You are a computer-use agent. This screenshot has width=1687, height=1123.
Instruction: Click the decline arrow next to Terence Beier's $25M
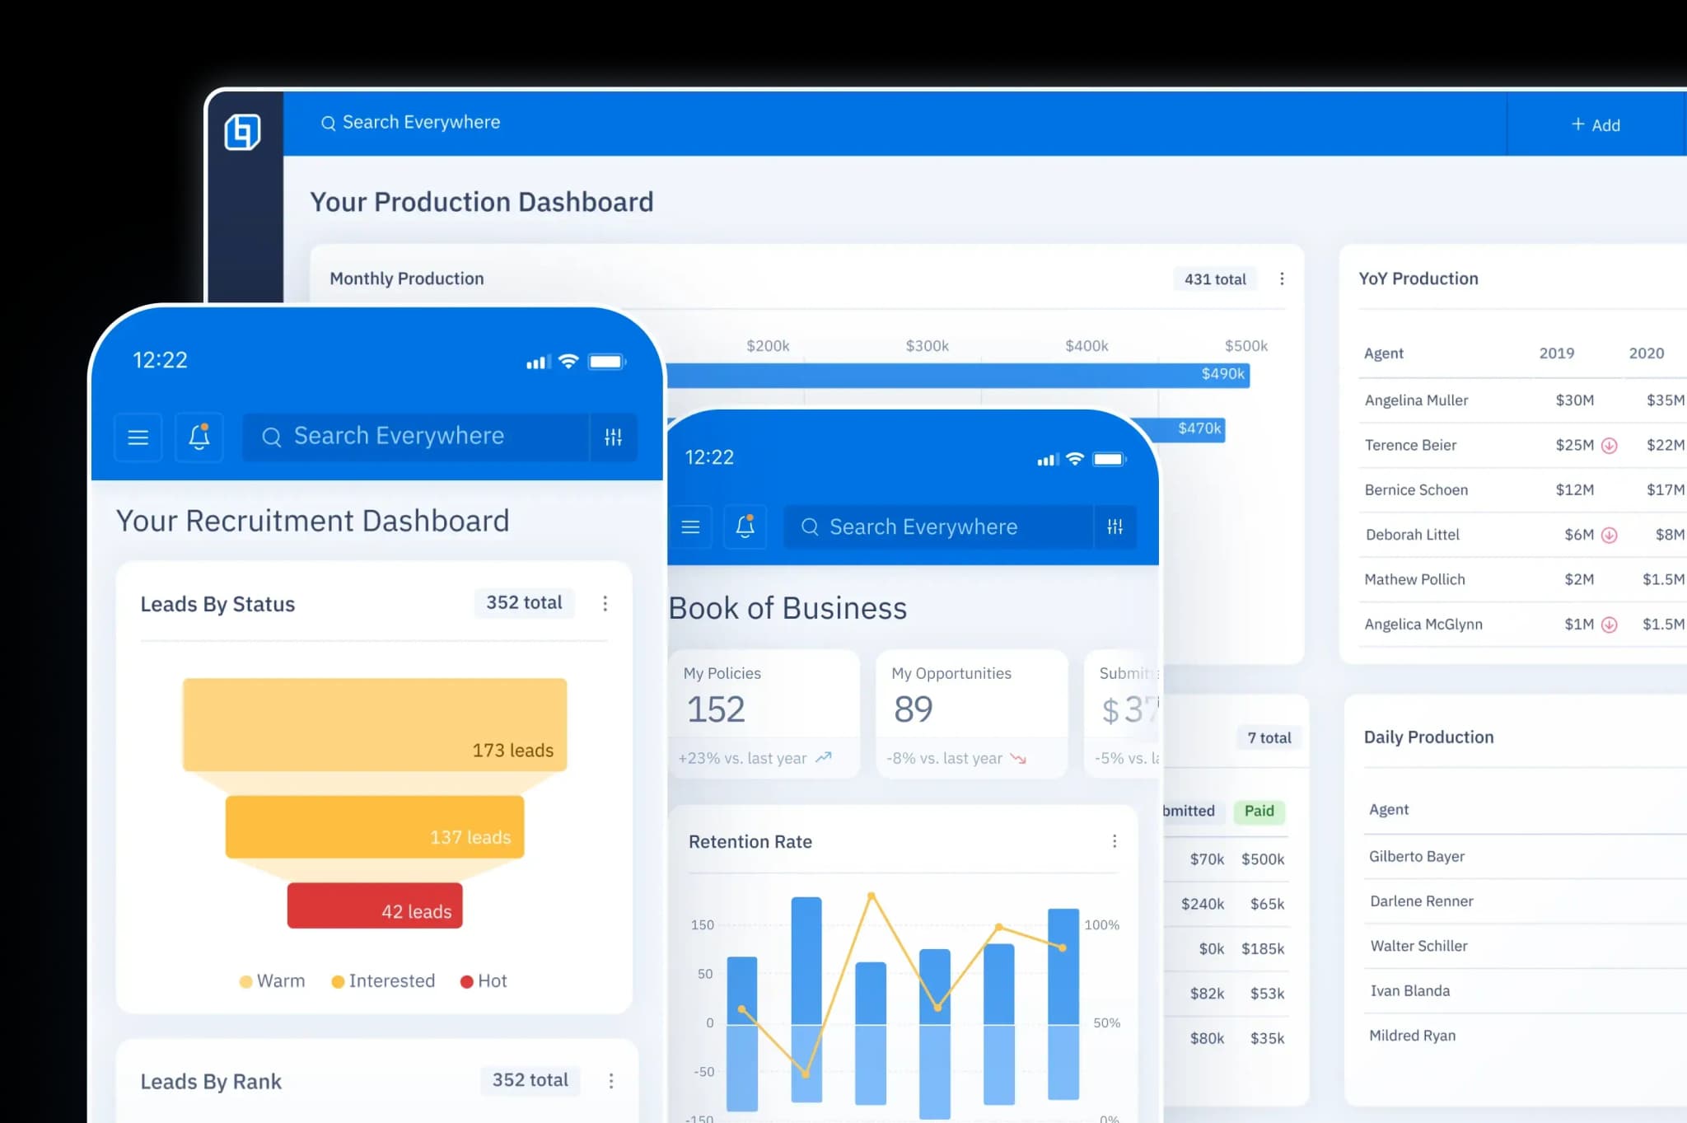(x=1610, y=445)
